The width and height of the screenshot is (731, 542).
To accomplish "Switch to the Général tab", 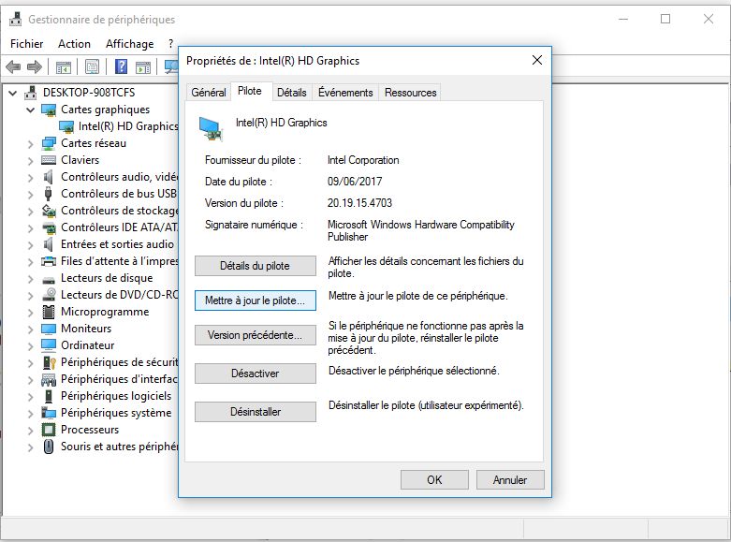I will [209, 93].
